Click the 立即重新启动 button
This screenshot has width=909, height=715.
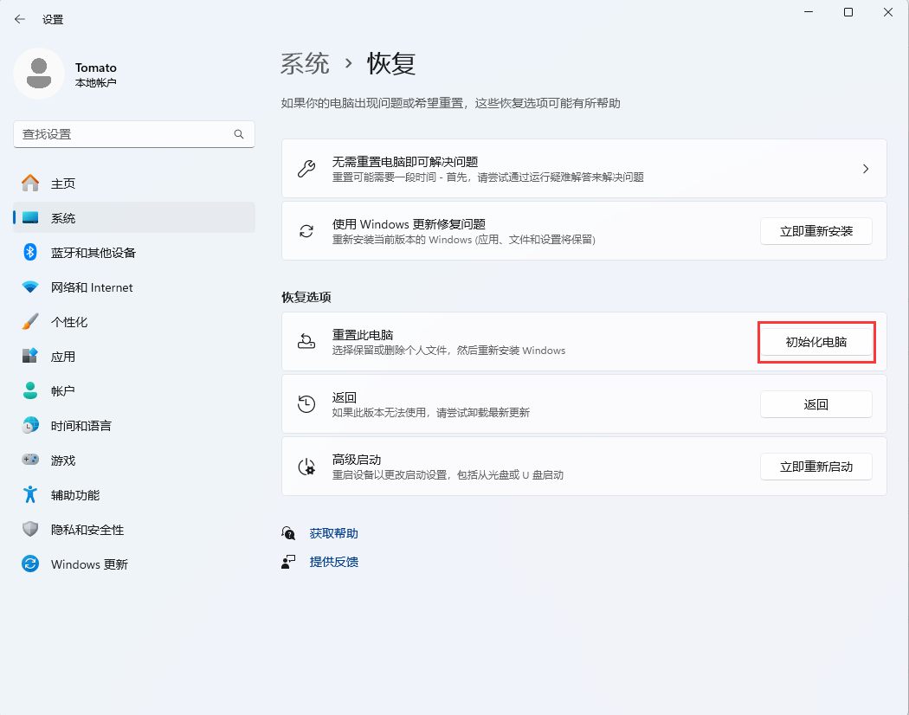pos(816,467)
